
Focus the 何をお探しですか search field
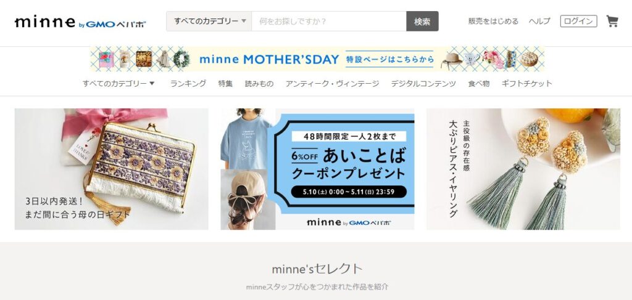click(x=329, y=22)
